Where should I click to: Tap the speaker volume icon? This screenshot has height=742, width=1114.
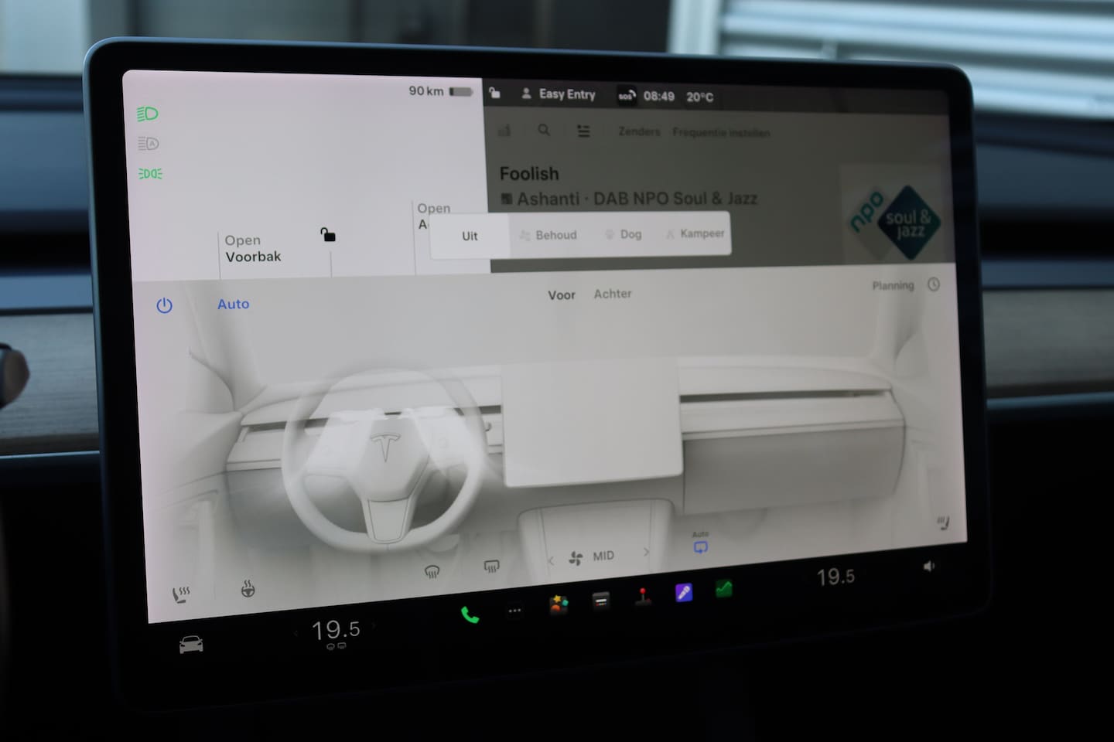tap(928, 567)
